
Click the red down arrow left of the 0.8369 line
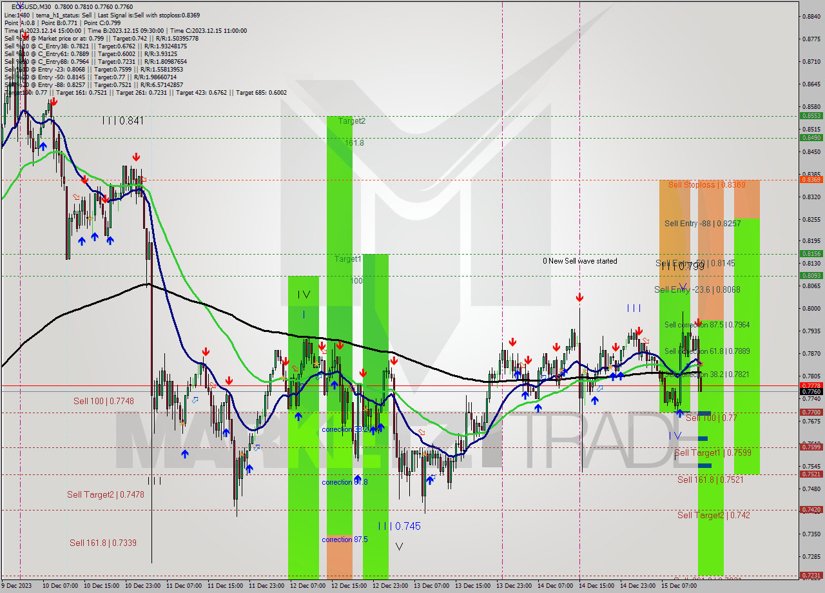136,157
